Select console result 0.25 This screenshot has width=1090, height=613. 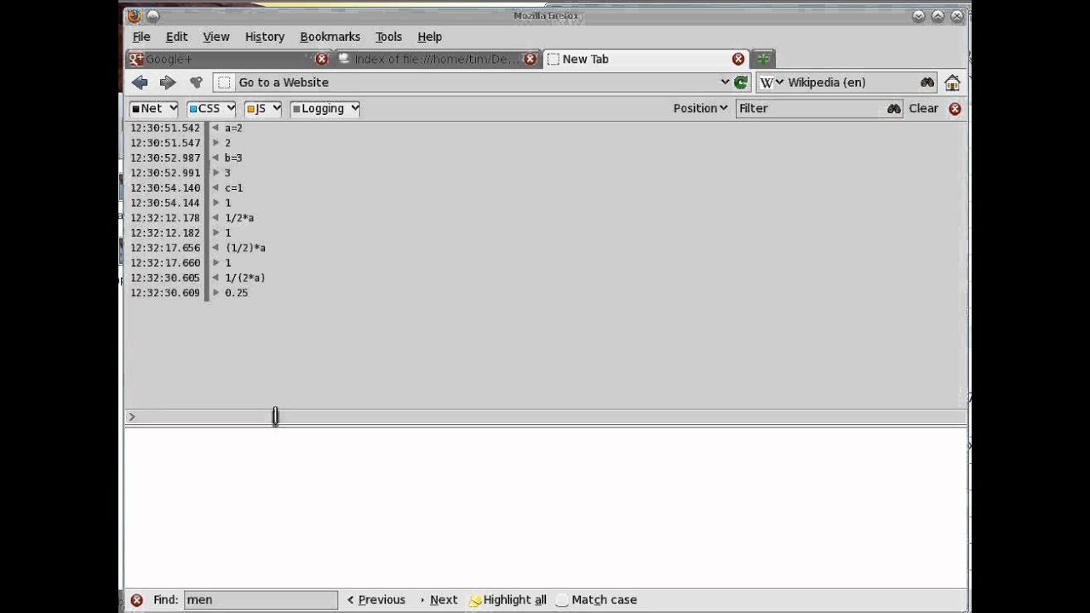[x=237, y=293]
